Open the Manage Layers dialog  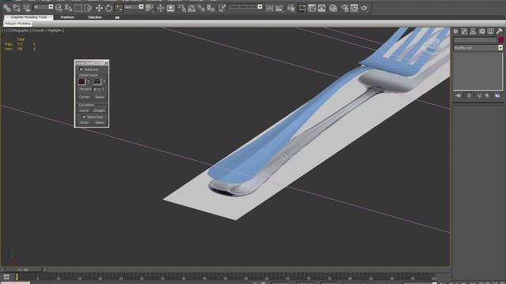tap(291, 8)
